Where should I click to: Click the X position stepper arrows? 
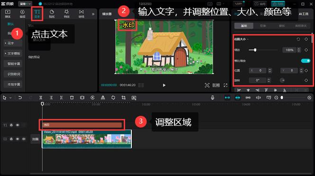click(270, 70)
